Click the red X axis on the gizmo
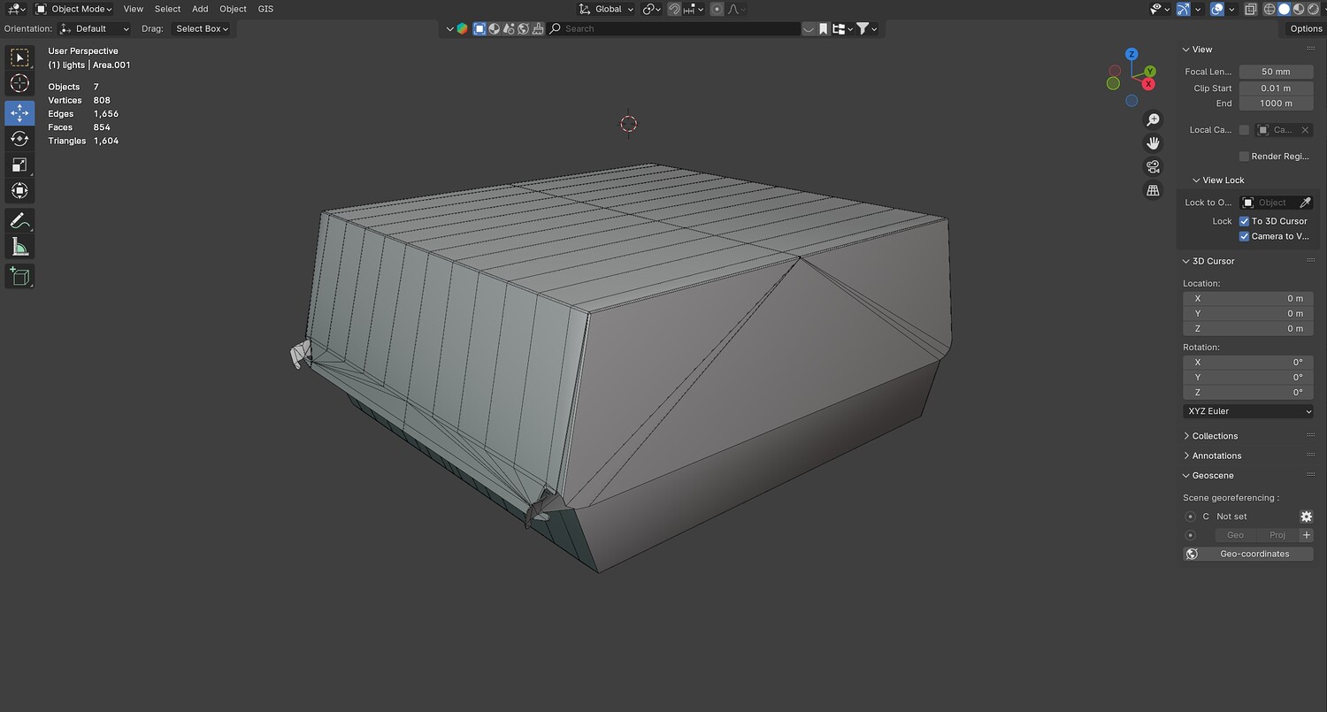1327x712 pixels. coord(1148,84)
